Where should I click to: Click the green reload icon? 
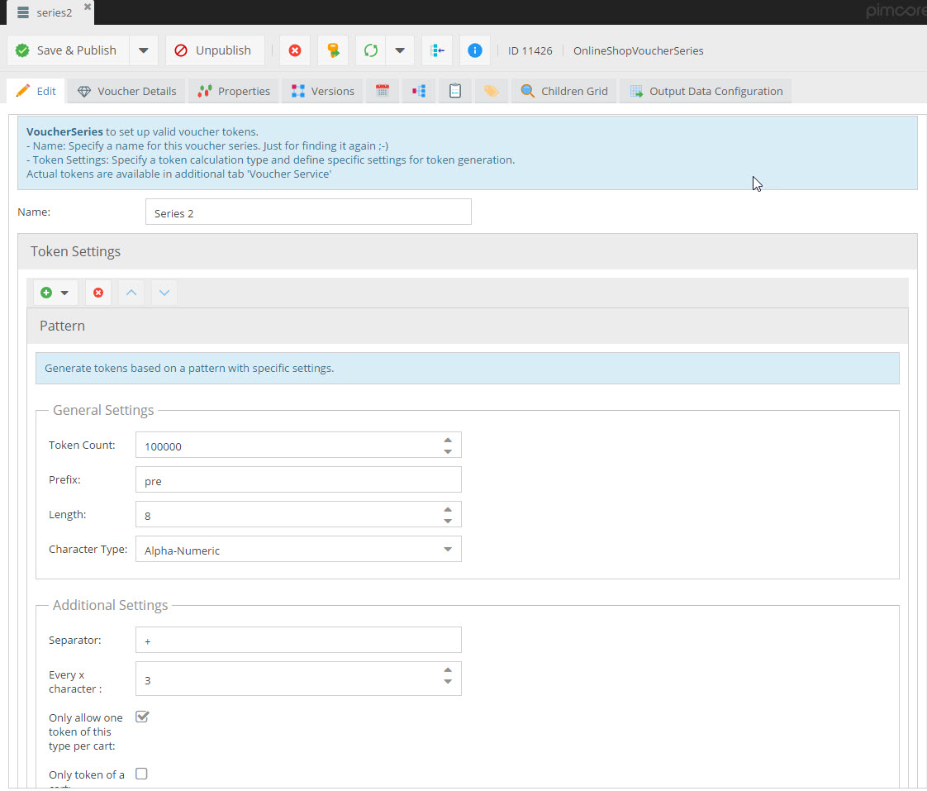(x=371, y=50)
